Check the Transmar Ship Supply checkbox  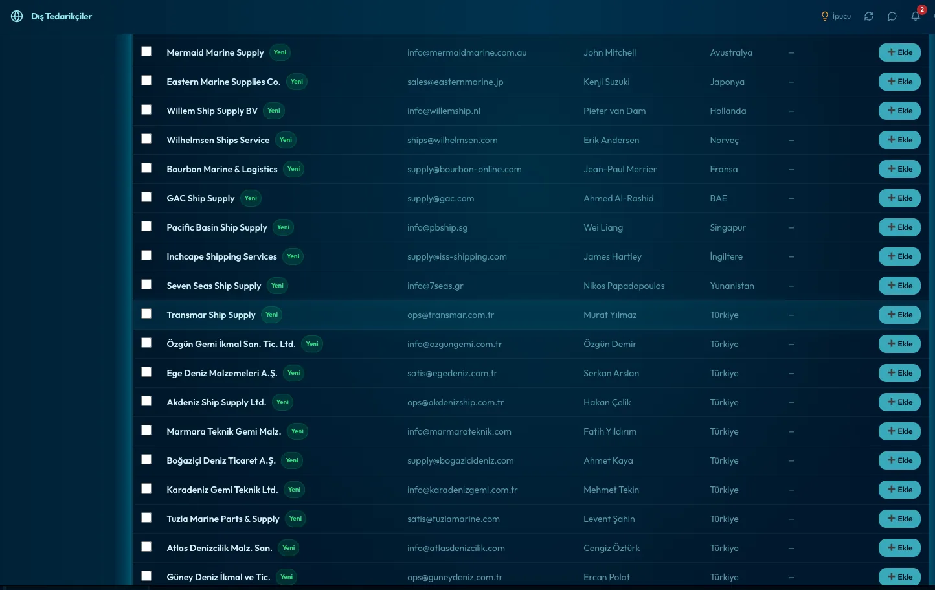[x=146, y=313]
